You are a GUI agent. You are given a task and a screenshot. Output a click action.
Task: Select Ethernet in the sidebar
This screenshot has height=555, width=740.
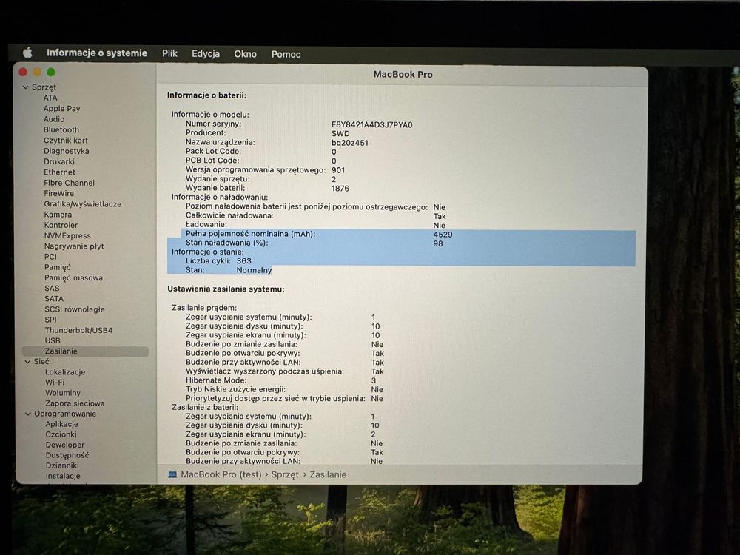click(59, 172)
